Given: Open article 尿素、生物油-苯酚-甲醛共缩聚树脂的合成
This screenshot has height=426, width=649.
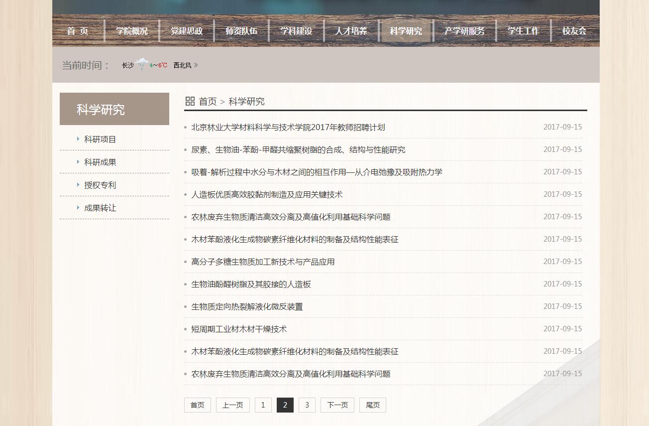Looking at the screenshot, I should coord(298,150).
